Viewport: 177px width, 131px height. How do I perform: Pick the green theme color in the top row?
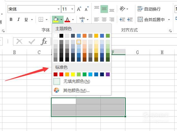pos(108,36)
